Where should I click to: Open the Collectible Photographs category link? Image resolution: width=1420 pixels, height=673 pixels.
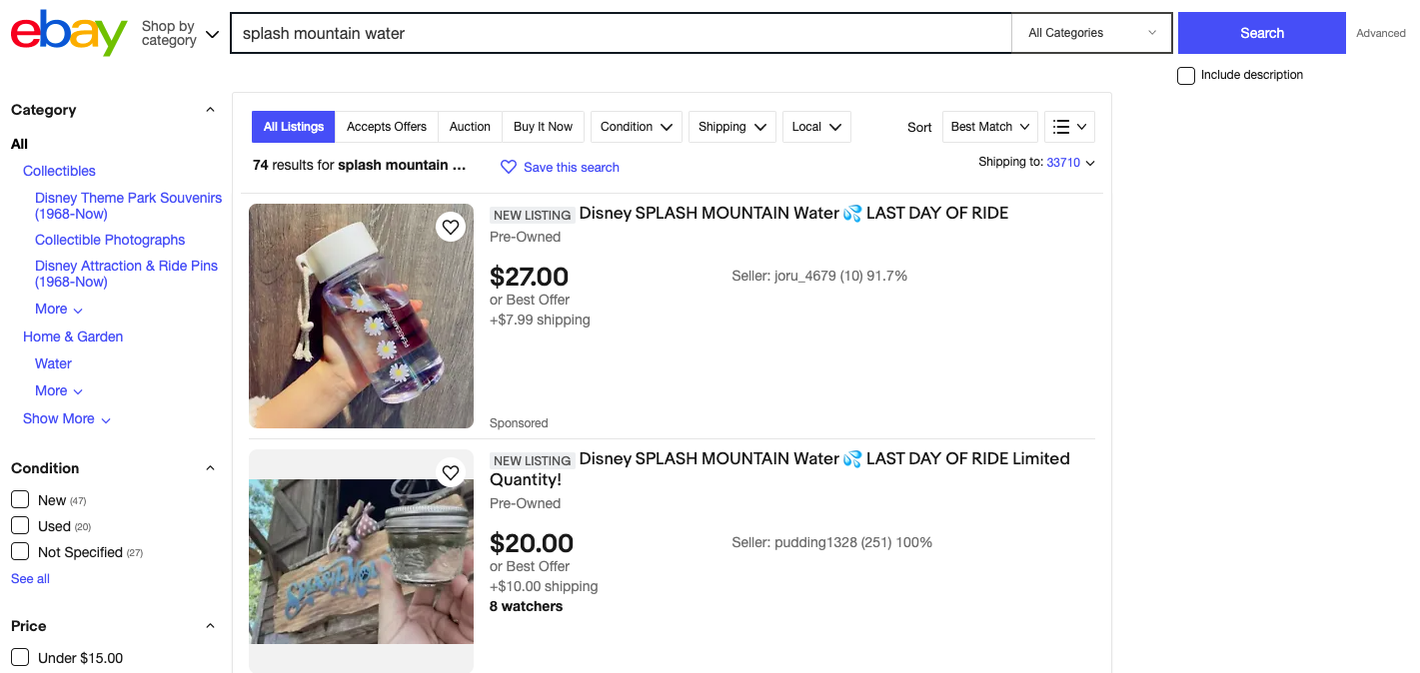[110, 240]
